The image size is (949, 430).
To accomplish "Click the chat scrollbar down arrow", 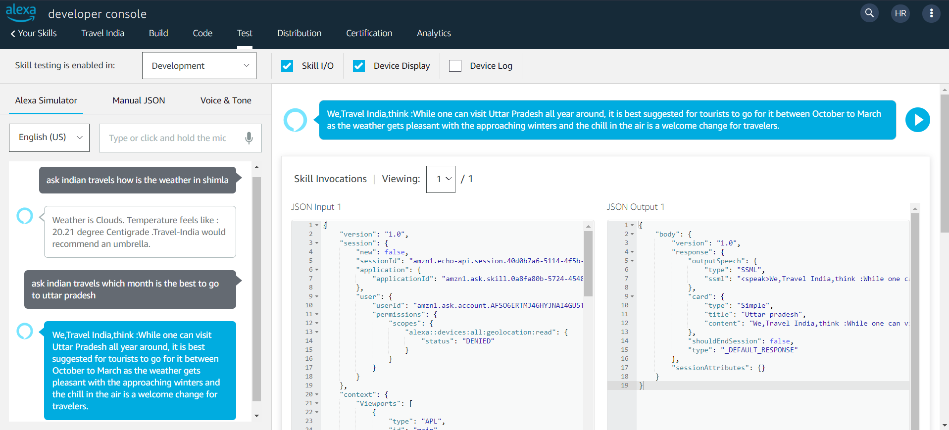I will click(x=256, y=416).
